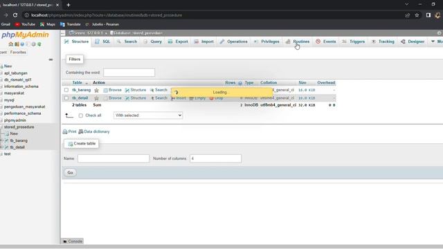Open the Export tab
443x249 pixels.
178,41
